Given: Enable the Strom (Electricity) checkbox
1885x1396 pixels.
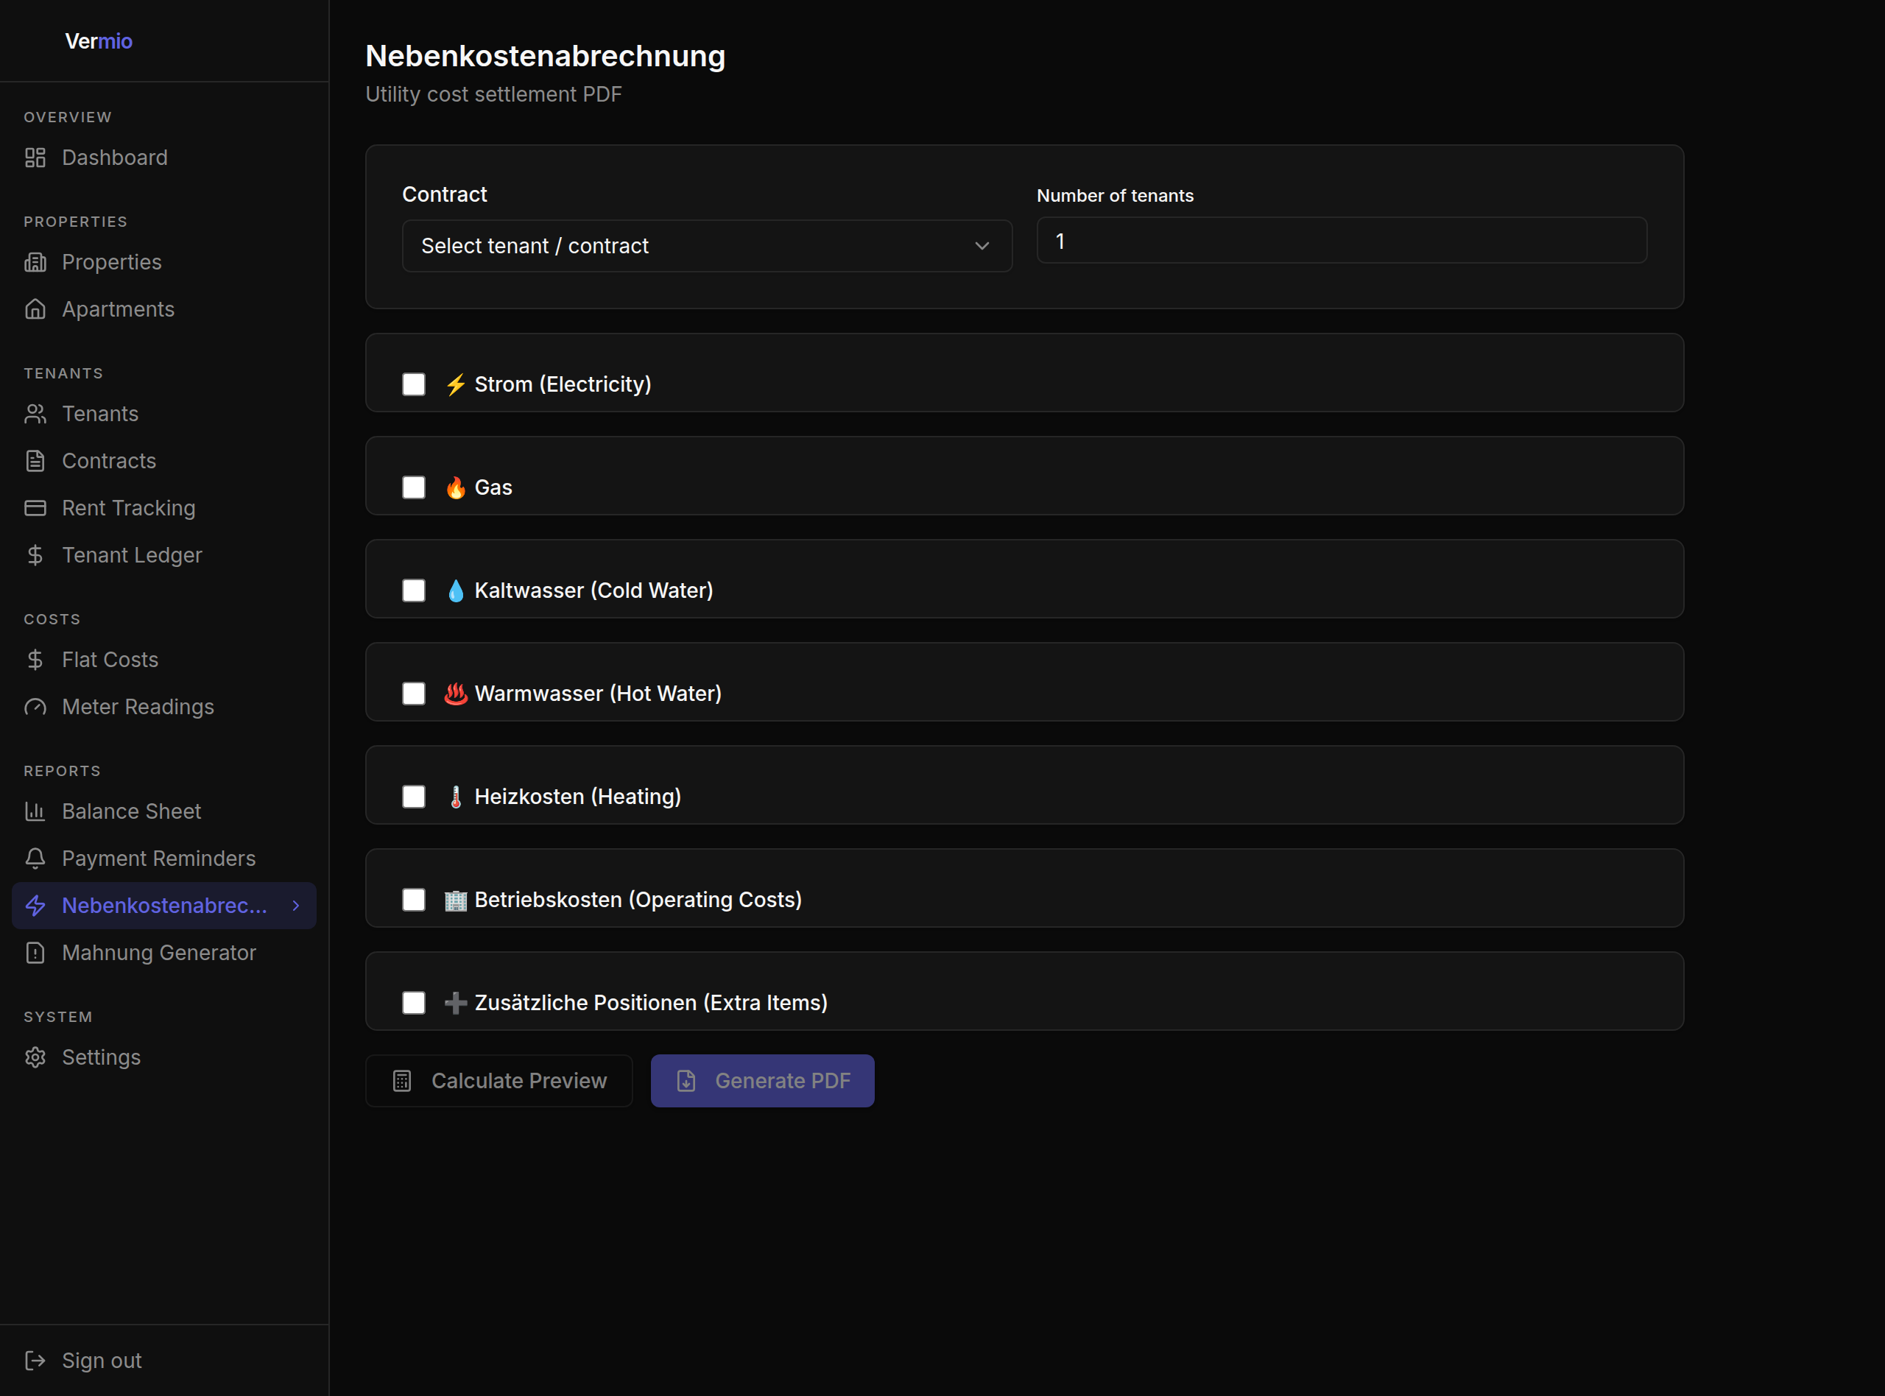Looking at the screenshot, I should (x=414, y=384).
